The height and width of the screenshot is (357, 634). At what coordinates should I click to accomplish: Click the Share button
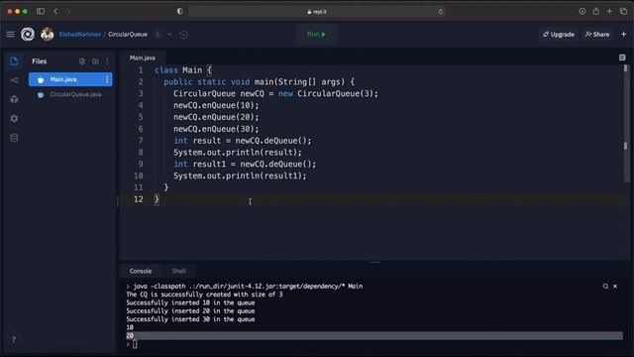pos(597,35)
